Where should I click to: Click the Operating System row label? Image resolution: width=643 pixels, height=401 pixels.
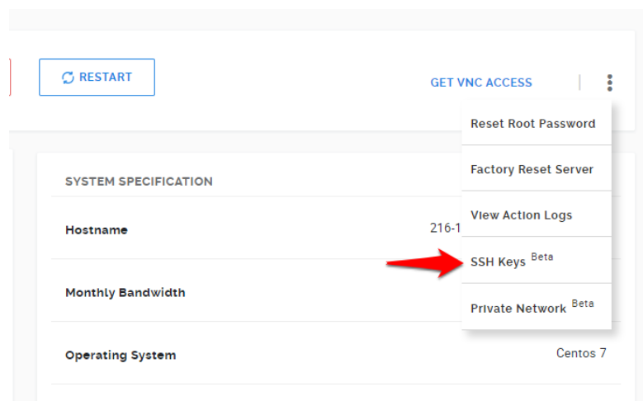[121, 355]
